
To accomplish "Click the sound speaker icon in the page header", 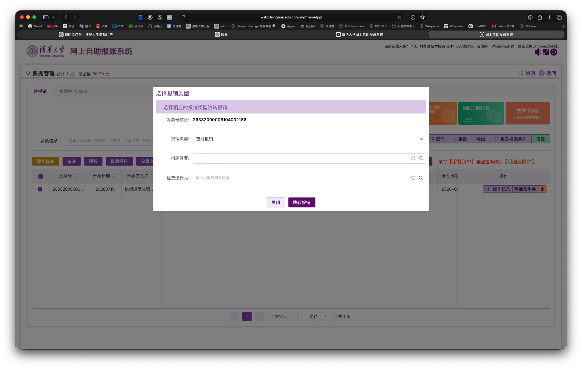I will click(538, 52).
